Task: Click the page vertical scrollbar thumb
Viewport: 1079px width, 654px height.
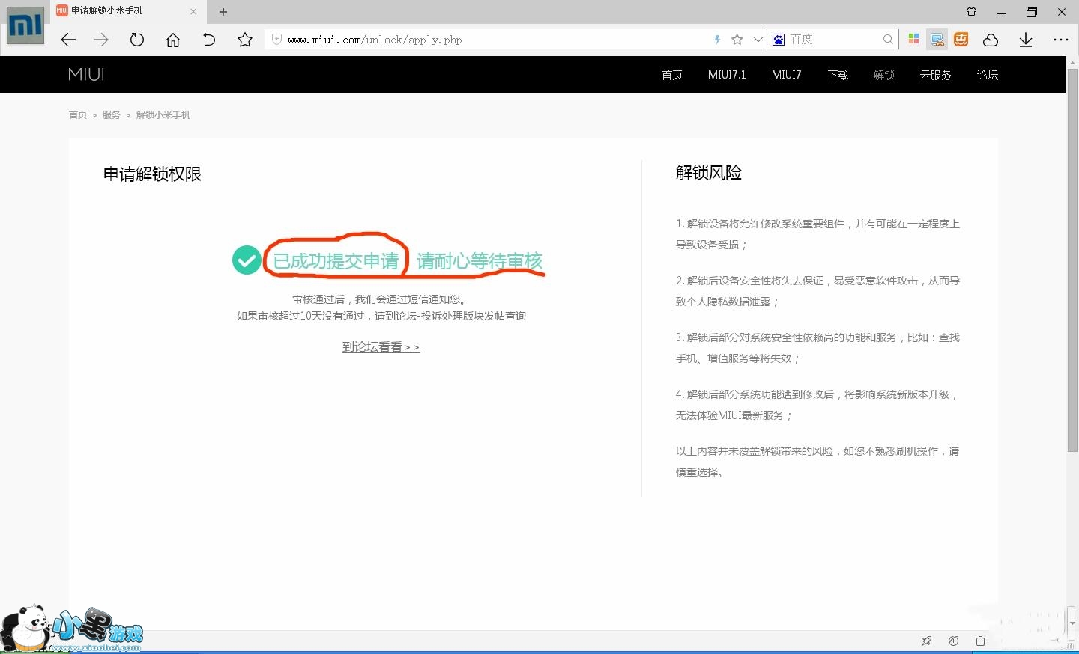Action: (1072, 262)
